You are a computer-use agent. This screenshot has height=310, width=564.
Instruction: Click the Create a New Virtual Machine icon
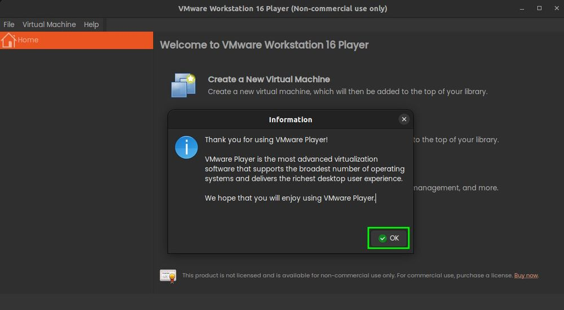point(183,85)
